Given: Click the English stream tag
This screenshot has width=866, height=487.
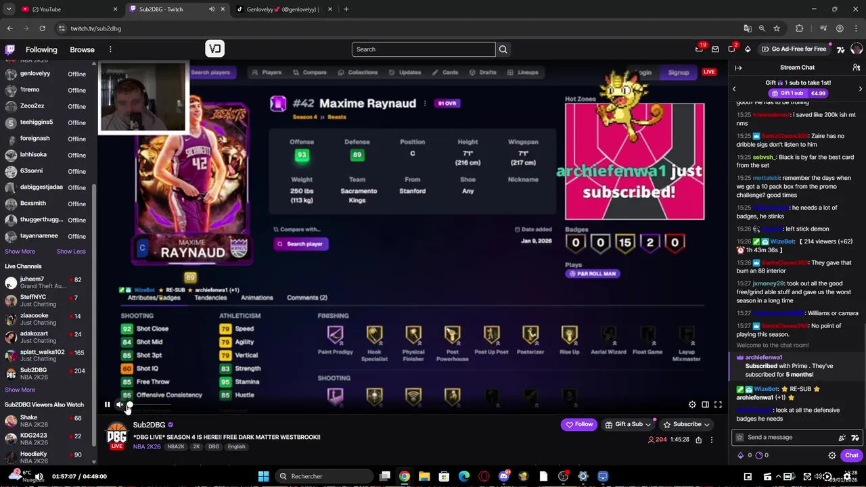Looking at the screenshot, I should [x=236, y=447].
